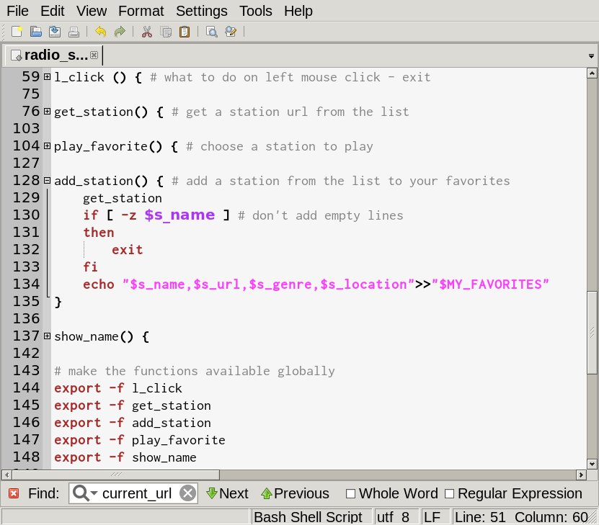The height and width of the screenshot is (525, 599).
Task: Enable the Regular Expression checkbox
Action: coord(450,494)
